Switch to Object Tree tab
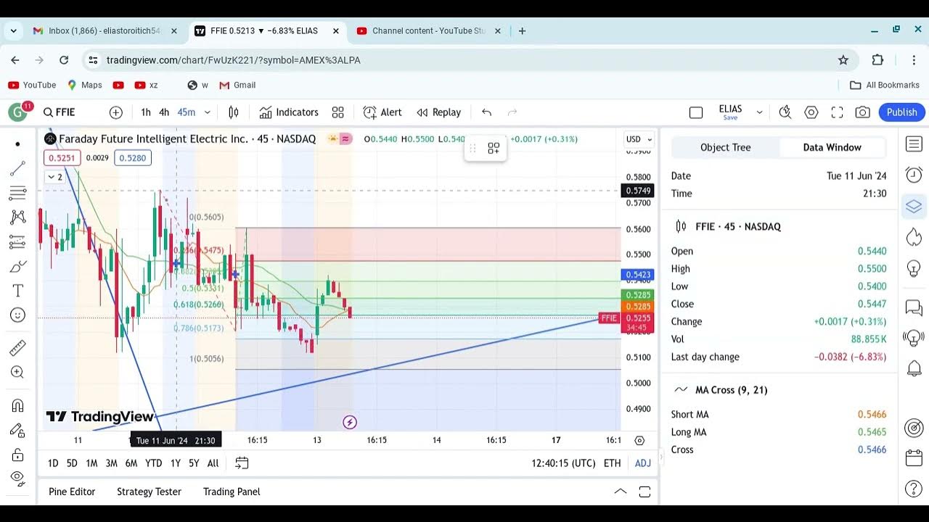 tap(726, 147)
